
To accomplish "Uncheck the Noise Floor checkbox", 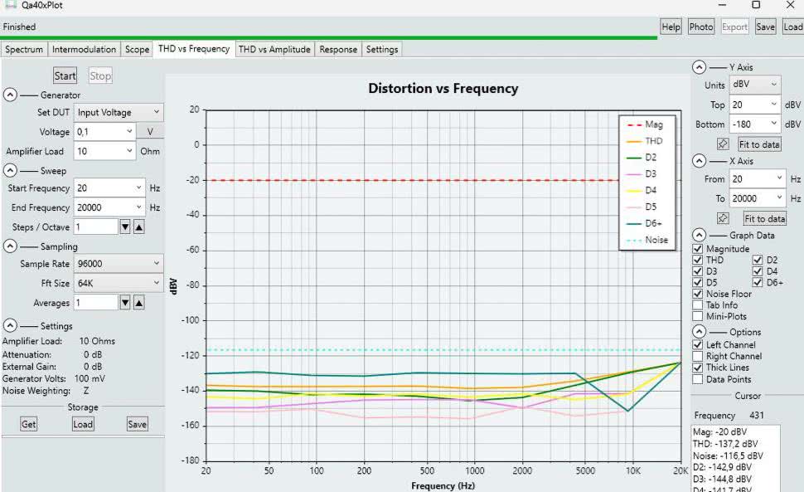I will click(x=697, y=294).
